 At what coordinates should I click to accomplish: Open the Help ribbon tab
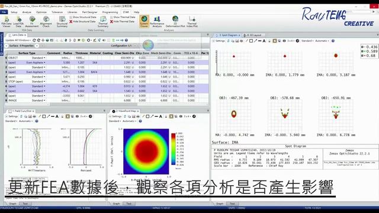tap(137, 12)
